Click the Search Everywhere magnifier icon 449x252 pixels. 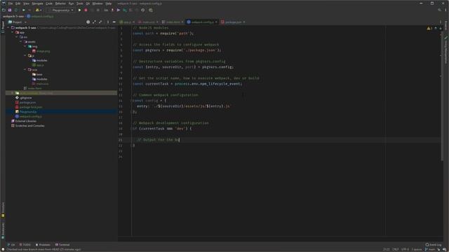tap(440, 10)
